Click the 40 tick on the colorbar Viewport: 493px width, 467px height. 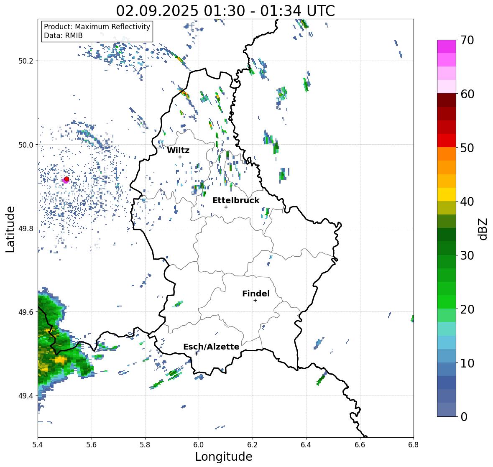click(467, 202)
